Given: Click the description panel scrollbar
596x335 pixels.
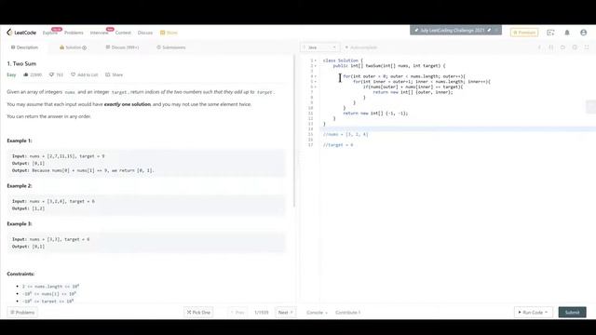Looking at the screenshot, I should click(x=294, y=131).
